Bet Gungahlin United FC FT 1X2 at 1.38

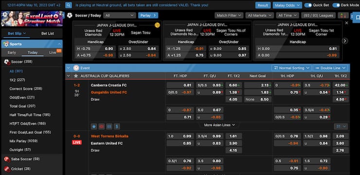[234, 92]
